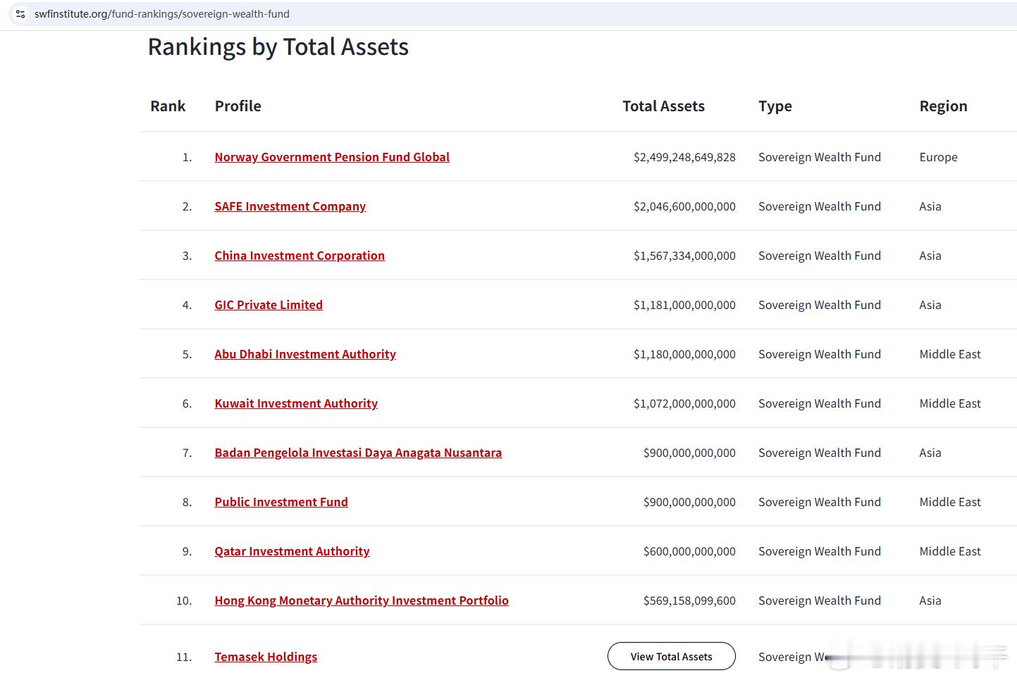Screen dimensions: 1017x680
Task: Open Hong Kong Monetary Authority Investment Portfolio link
Action: pos(362,600)
